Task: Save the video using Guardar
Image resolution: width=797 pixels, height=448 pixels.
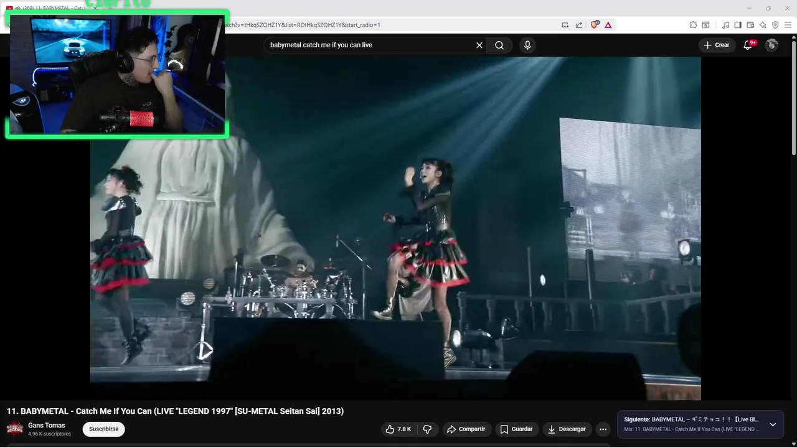Action: pos(516,429)
